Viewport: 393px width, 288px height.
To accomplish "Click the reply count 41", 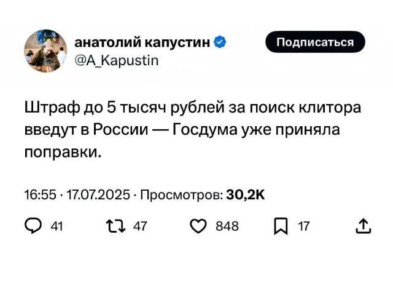I will click(56, 226).
